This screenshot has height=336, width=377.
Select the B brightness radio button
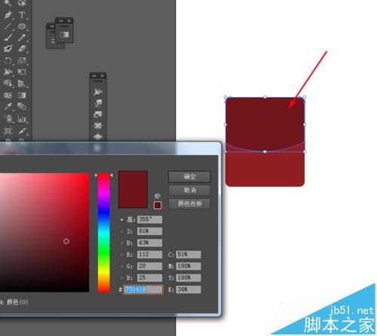[121, 243]
